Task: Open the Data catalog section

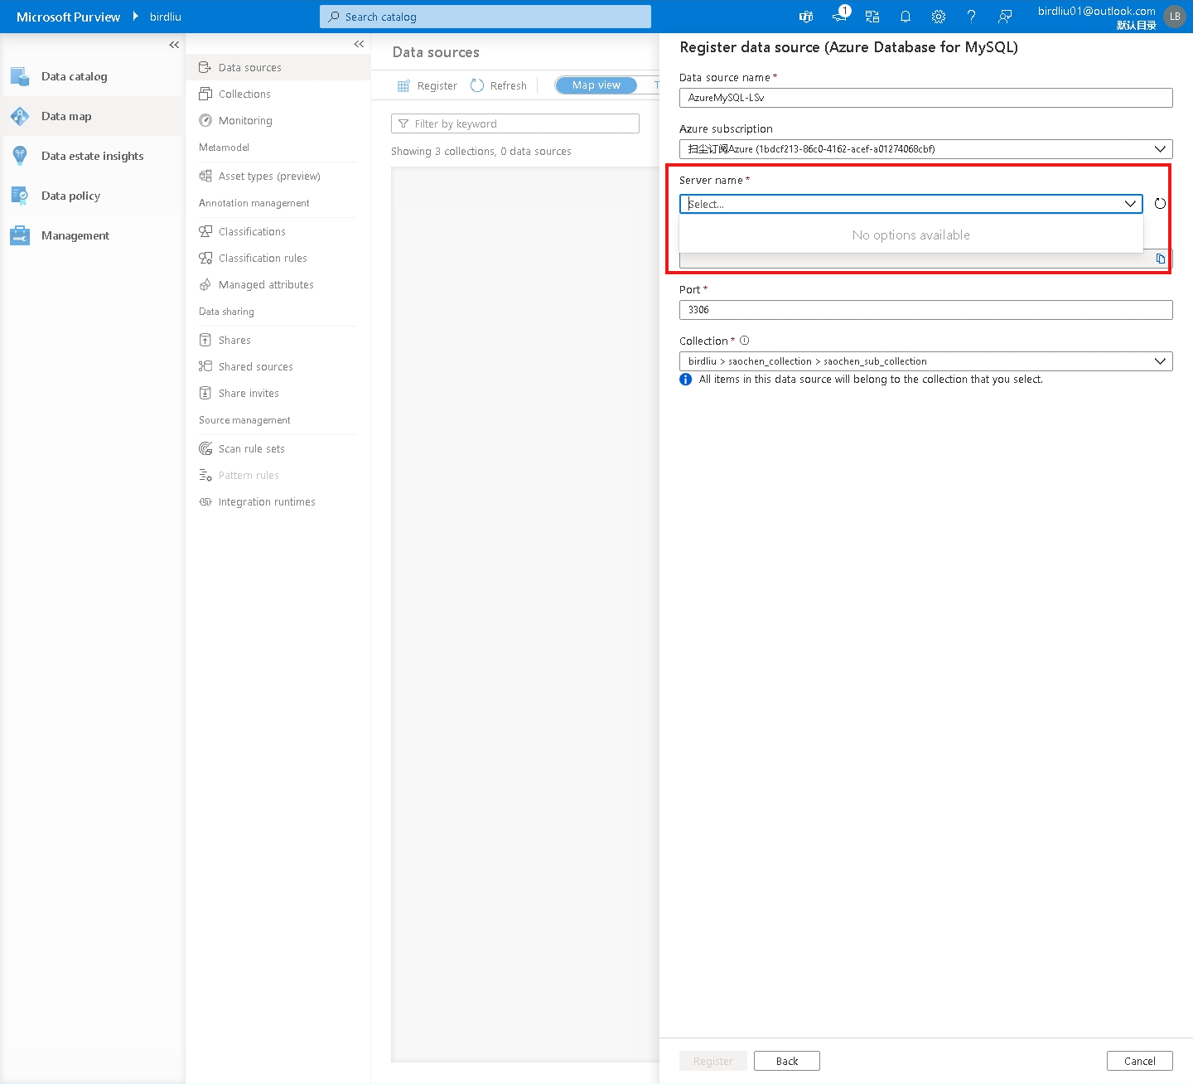Action: coord(74,76)
